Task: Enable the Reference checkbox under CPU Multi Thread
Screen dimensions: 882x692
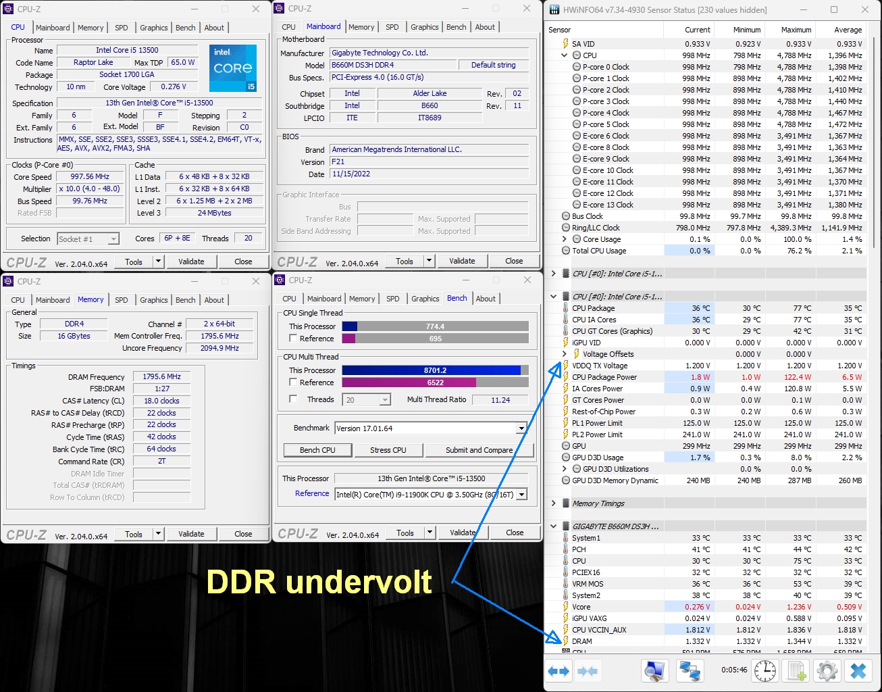Action: click(293, 382)
